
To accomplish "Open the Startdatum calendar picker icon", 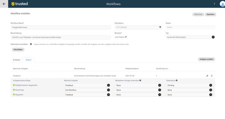I will coord(160,27).
